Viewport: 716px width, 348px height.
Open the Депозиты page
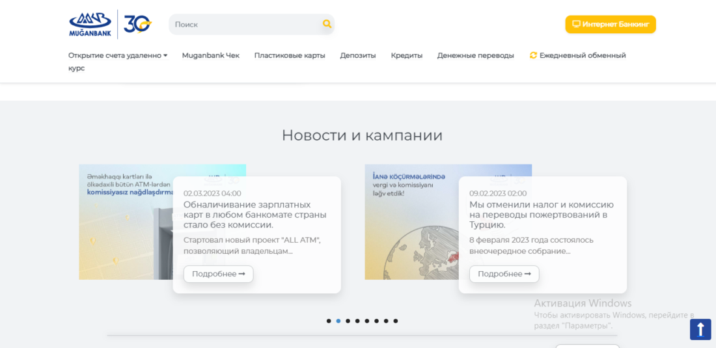(x=358, y=55)
